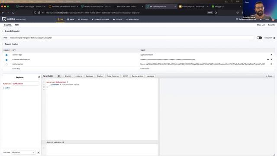
Task: Open the Add New Mutation dropdown
Action: click(x=23, y=152)
